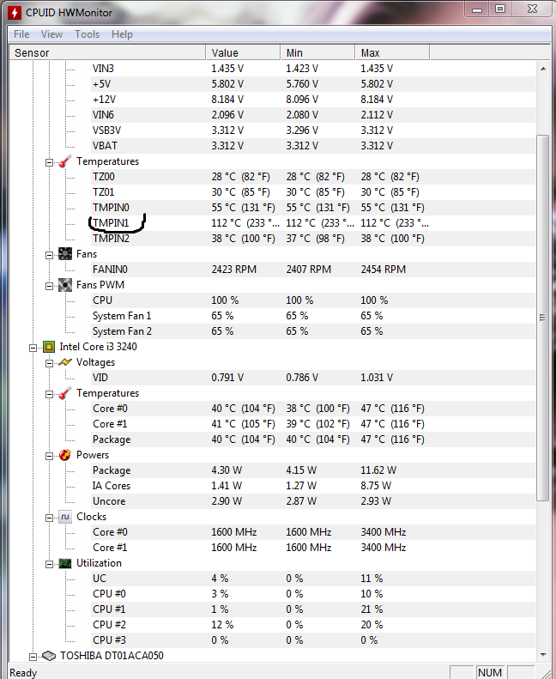Close the HWMonitor window
Screen dimensions: 556x679
point(532,9)
